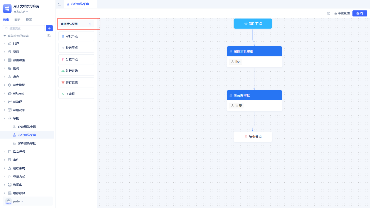
Task: Click the 组织架构 org chart icon
Action: point(10,168)
